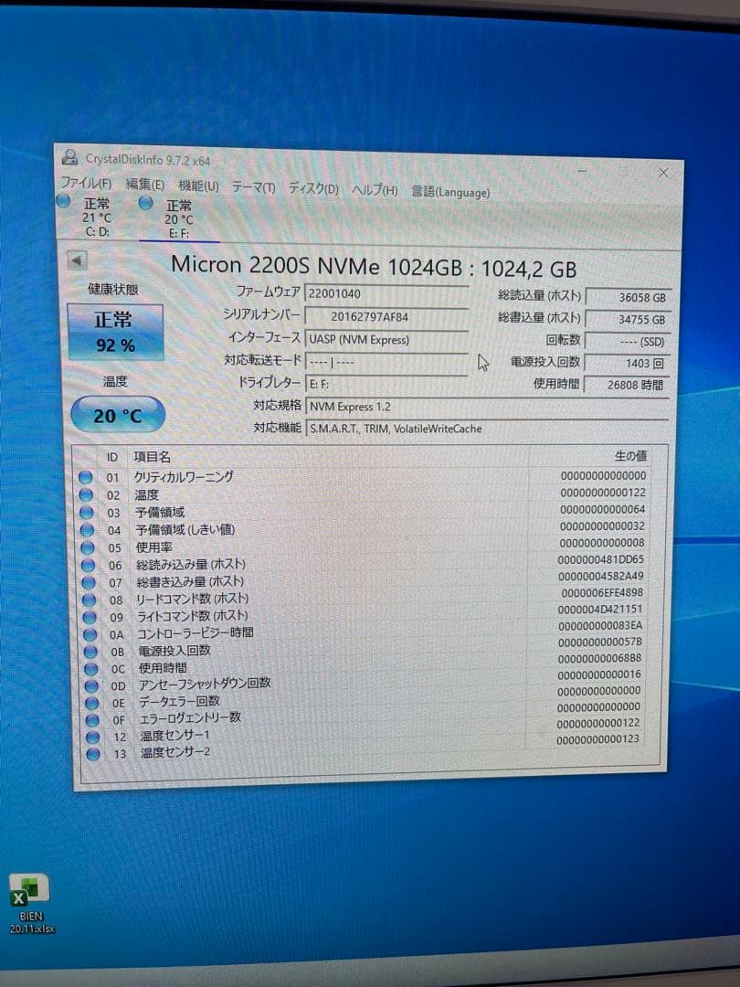Open the ディスク(D) menu

click(x=313, y=188)
